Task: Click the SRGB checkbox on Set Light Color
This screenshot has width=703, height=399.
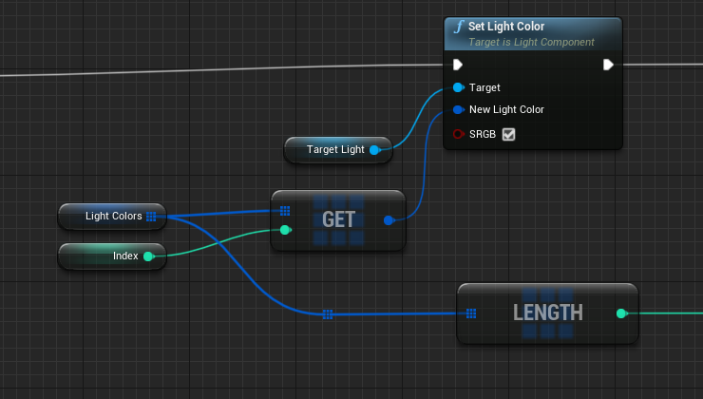Action: 508,134
